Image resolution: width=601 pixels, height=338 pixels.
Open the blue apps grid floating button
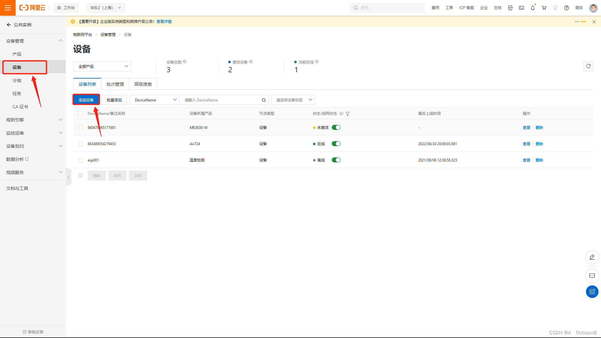592,292
